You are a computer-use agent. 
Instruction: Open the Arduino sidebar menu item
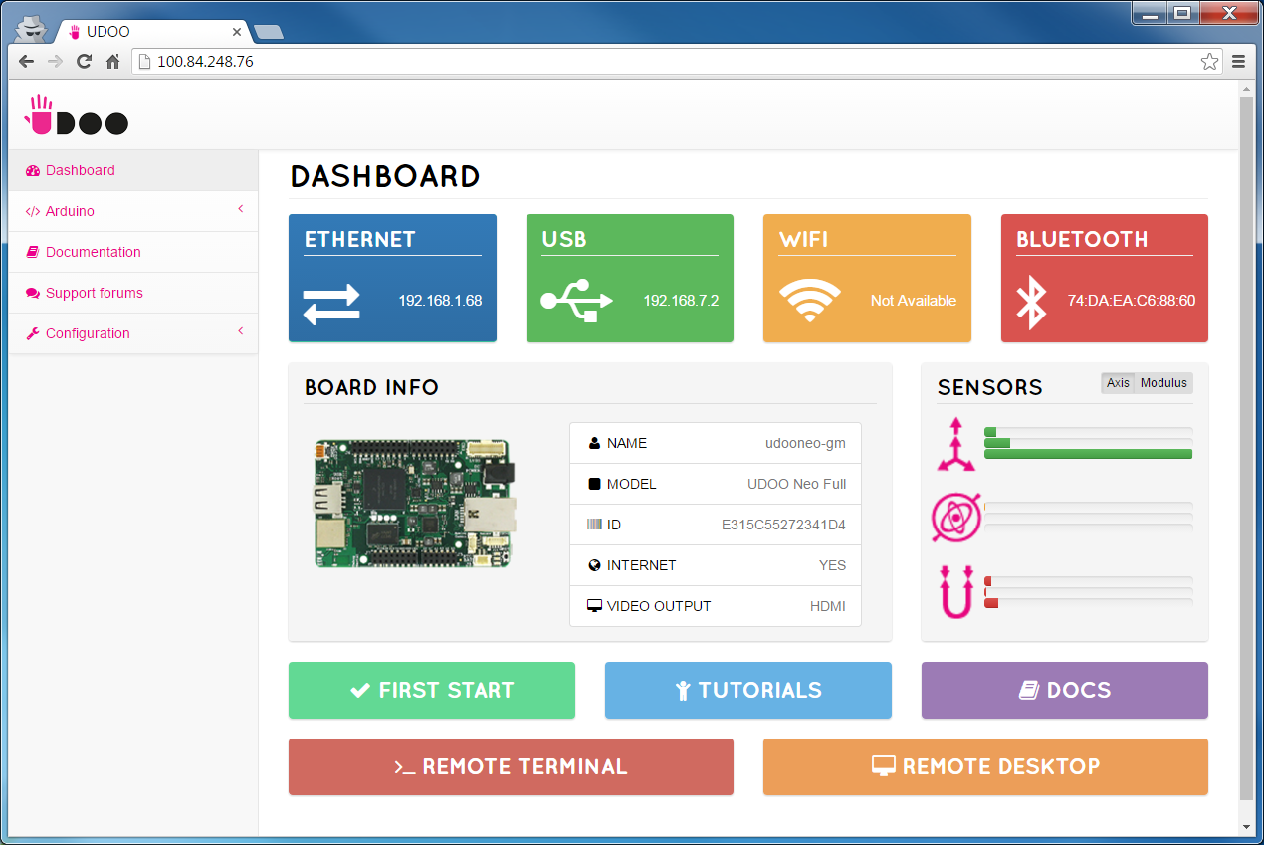[133, 211]
